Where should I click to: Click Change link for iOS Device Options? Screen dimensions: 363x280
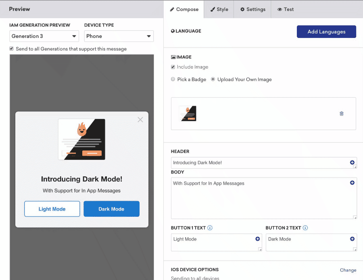coord(348,270)
